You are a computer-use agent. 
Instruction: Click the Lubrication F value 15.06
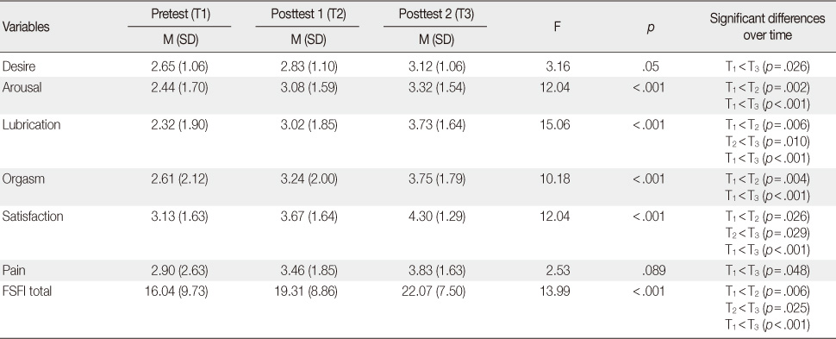click(x=555, y=125)
